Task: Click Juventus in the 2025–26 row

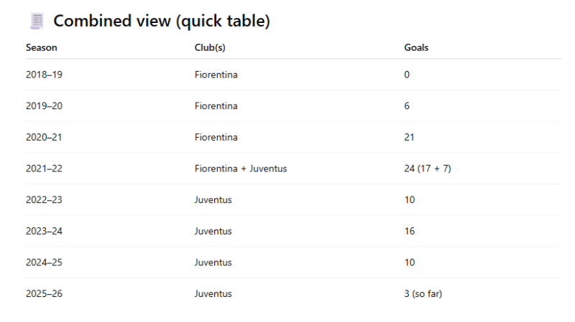Action: tap(213, 293)
